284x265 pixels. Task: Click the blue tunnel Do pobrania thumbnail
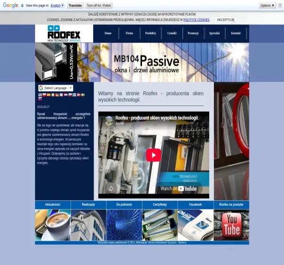124,225
